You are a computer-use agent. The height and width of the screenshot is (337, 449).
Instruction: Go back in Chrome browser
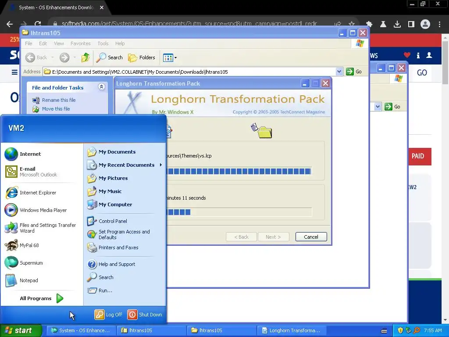pos(10,24)
